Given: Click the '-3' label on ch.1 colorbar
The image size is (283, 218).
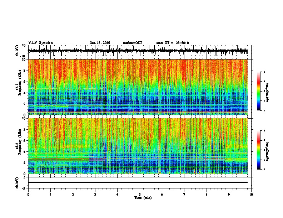Looking at the screenshot, I should coord(263,72).
